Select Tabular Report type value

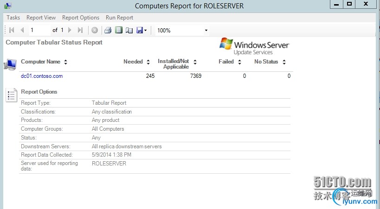109,103
